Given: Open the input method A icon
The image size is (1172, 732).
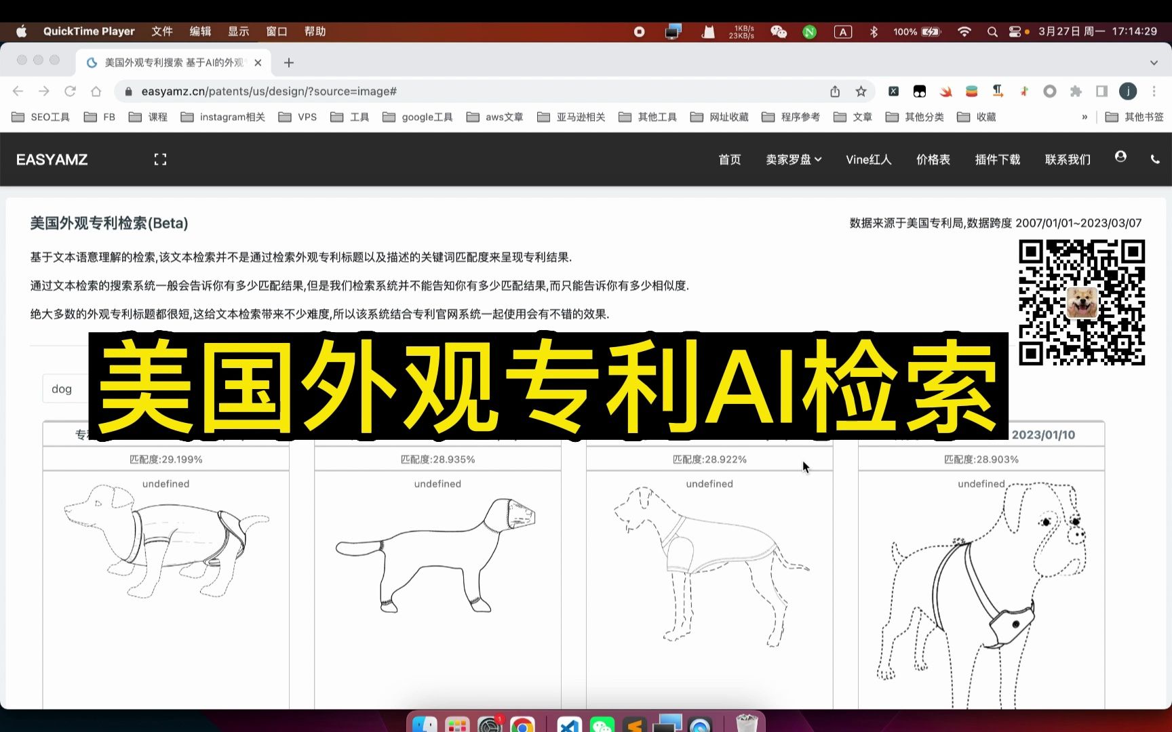Looking at the screenshot, I should 842,32.
